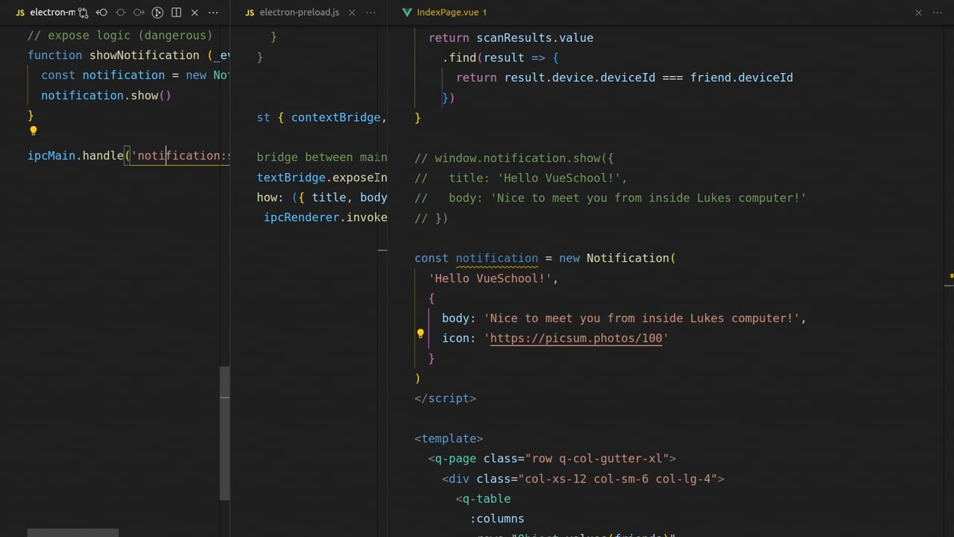Click vertical scrollbar thumb of electron-main editor
This screenshot has height=537, width=954.
(x=224, y=433)
